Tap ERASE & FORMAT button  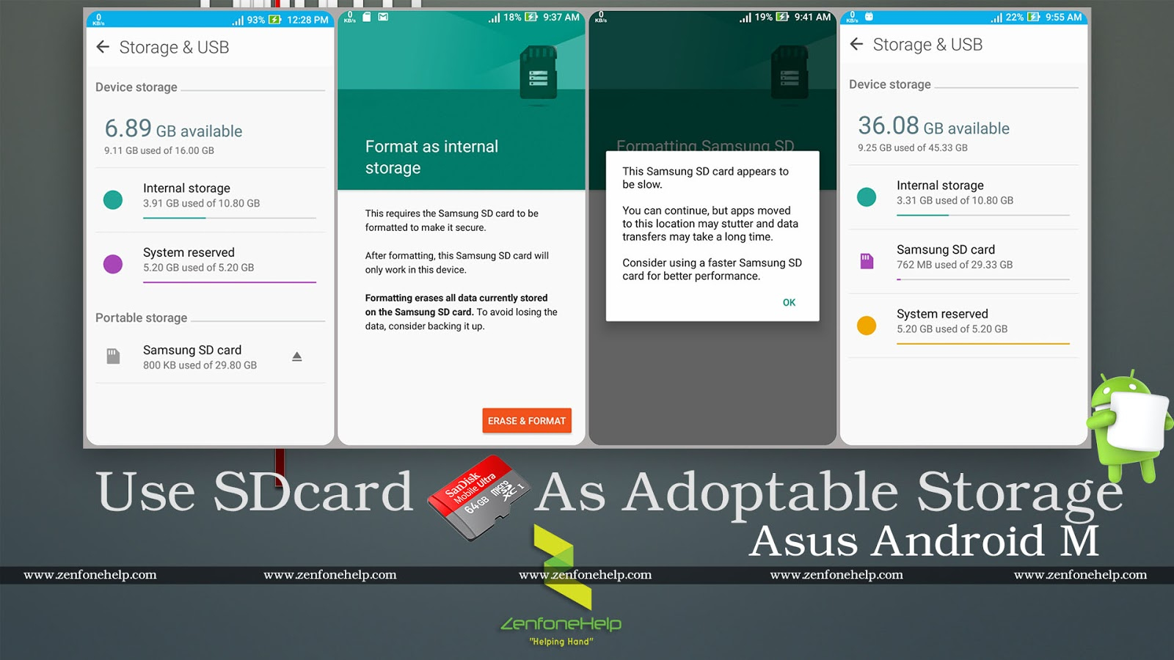[x=527, y=421]
